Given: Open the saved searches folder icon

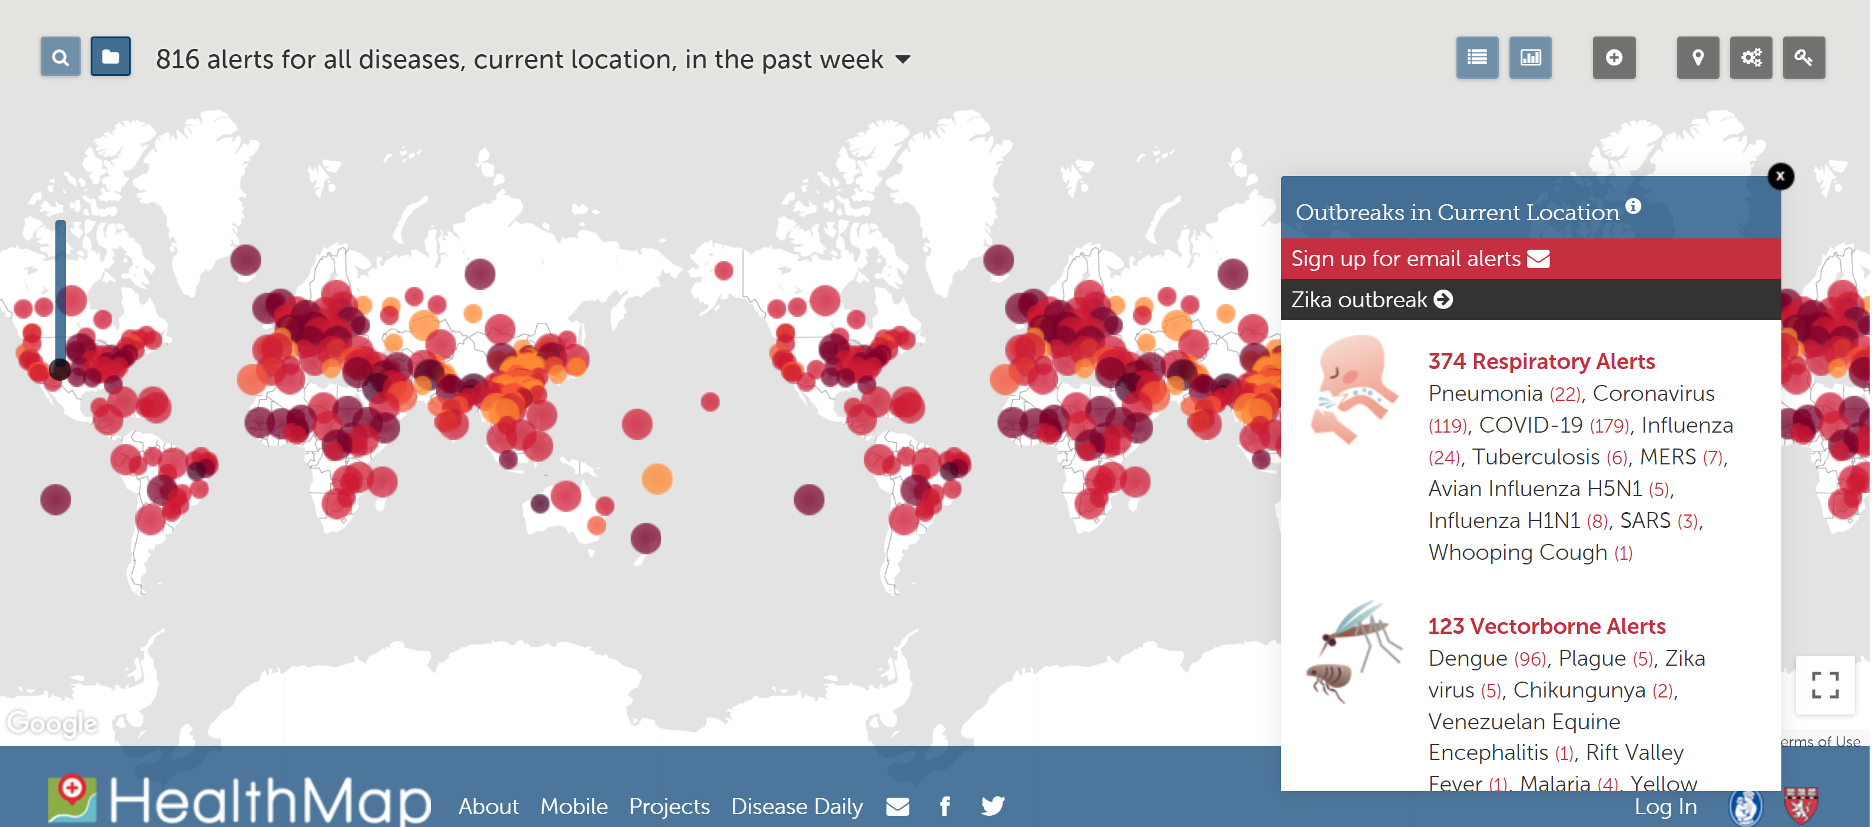Looking at the screenshot, I should point(111,57).
